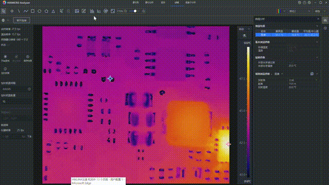This screenshot has width=329, height=185.
Task: Open the device globe dropdown
Action: click(x=5, y=21)
